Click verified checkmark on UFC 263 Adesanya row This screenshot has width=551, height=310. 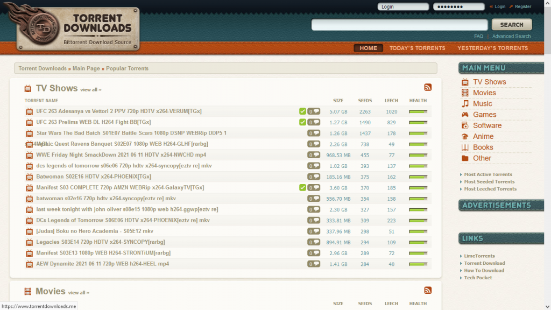[302, 111]
